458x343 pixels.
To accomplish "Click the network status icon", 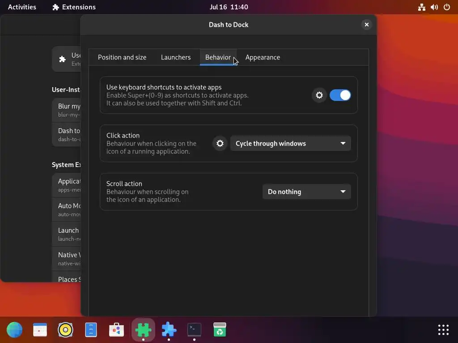I will [x=421, y=7].
